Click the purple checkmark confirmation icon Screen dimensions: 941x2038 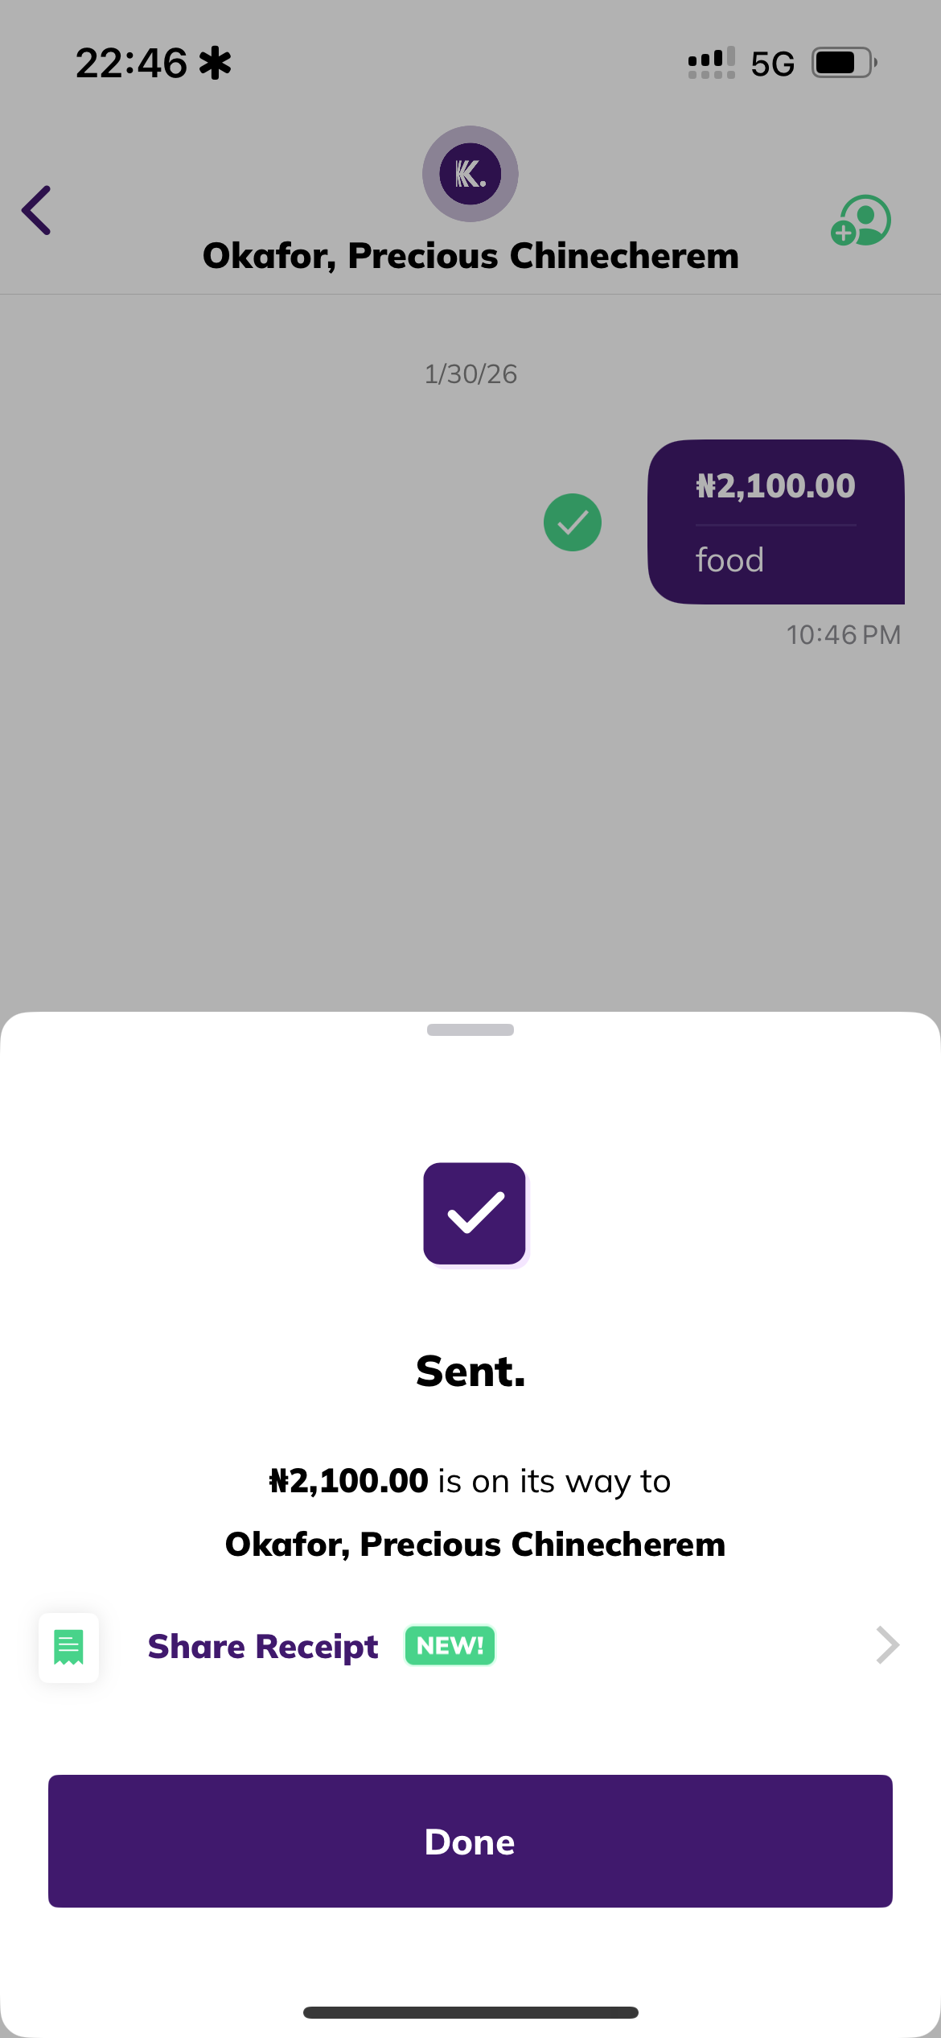click(x=475, y=1213)
